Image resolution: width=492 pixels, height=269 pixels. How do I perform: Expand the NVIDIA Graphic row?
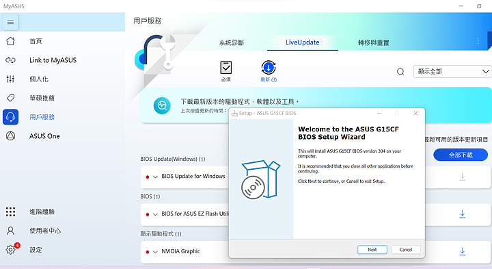click(x=155, y=251)
